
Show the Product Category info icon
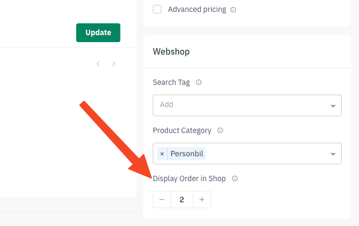coord(220,130)
